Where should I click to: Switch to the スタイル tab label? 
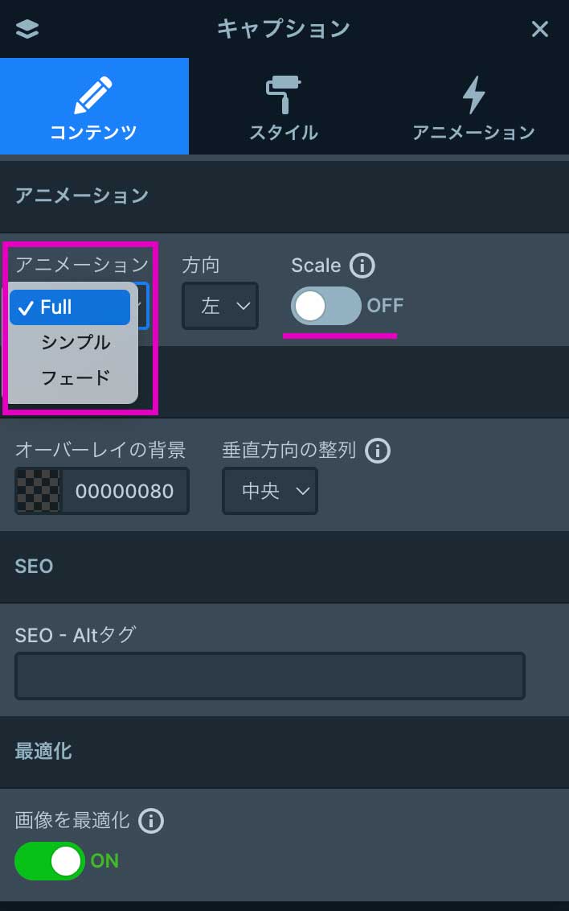click(x=283, y=133)
